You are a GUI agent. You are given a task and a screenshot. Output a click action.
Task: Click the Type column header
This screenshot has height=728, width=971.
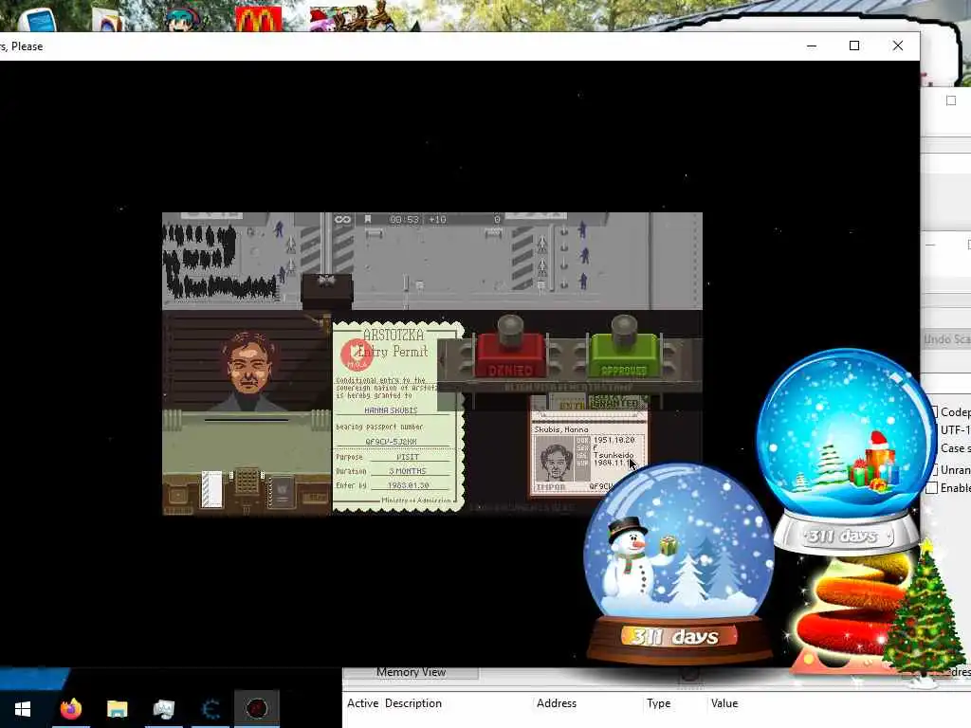point(658,703)
